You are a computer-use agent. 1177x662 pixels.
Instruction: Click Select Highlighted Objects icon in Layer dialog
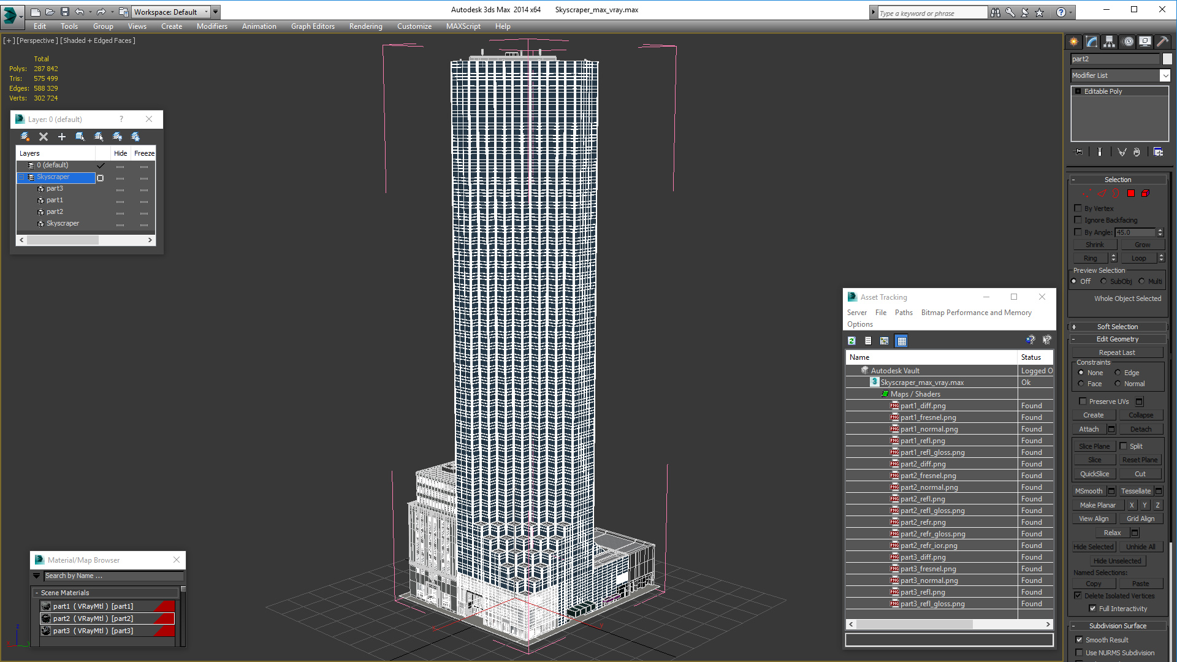[x=80, y=137]
